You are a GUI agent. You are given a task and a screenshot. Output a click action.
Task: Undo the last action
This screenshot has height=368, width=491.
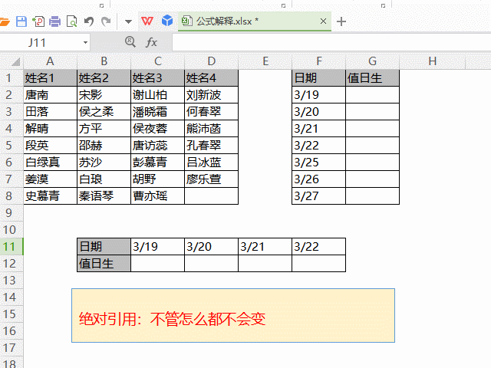click(89, 21)
